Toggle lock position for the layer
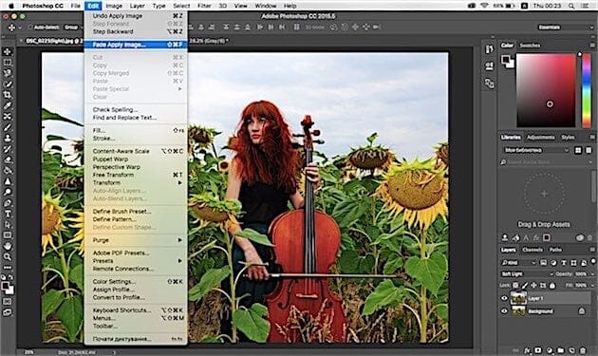Viewport: 598px width, 356px height. click(x=533, y=285)
